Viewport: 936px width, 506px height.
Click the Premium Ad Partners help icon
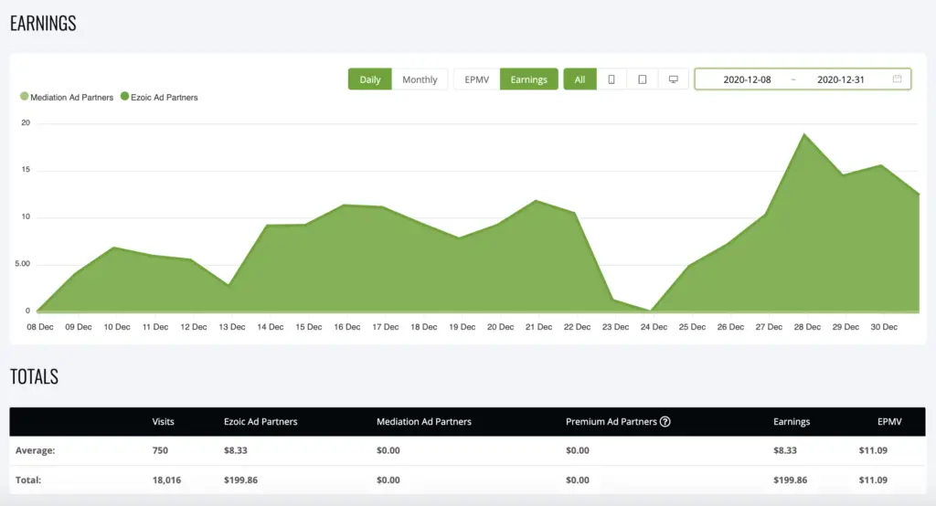[665, 421]
